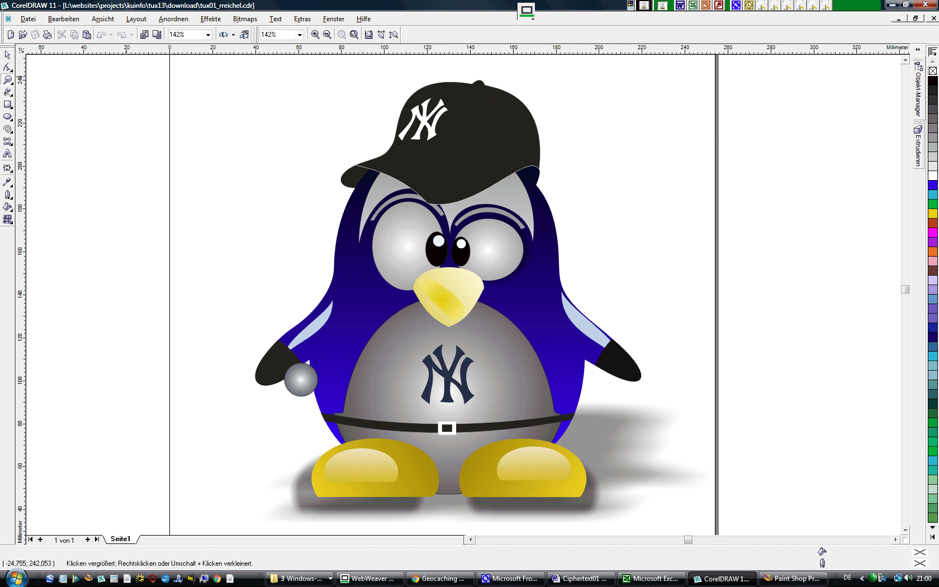This screenshot has width=939, height=587.
Task: Expand the Redo history dropdown arrow
Action: (x=131, y=35)
